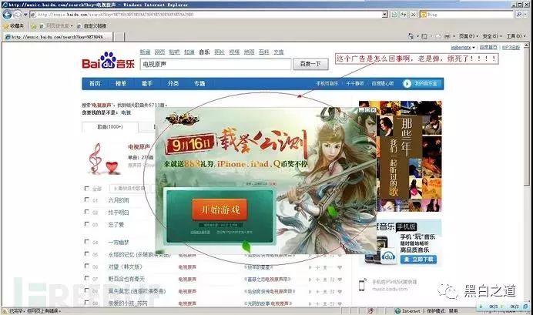
Task: Open the 安全(S) menu
Action: tap(492, 36)
